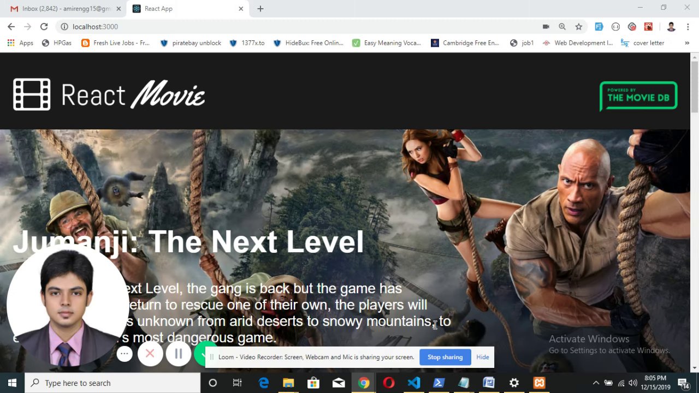Open the piratebay unblock bookmark

coord(191,43)
